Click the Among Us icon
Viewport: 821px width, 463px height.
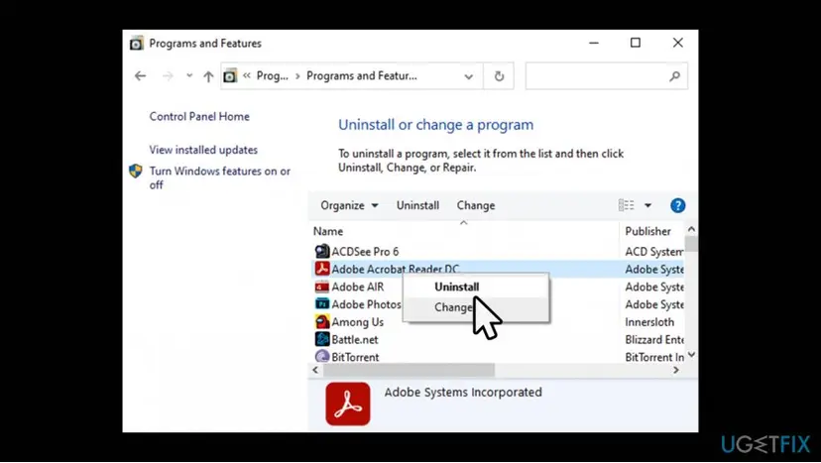322,321
